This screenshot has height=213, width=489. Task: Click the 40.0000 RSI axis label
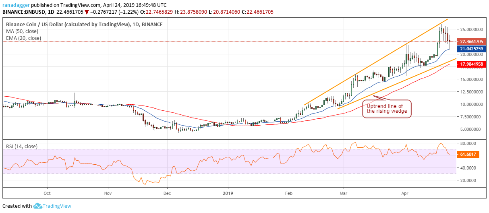pyautogui.click(x=468, y=168)
